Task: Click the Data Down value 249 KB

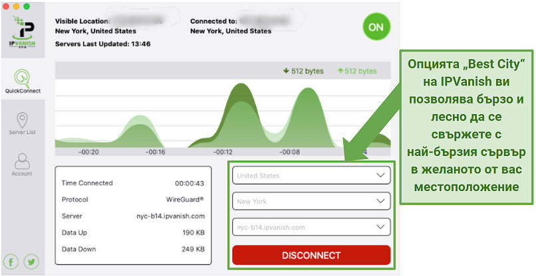Action: tap(193, 249)
